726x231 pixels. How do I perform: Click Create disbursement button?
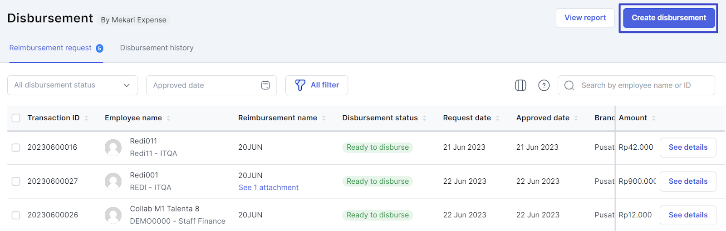(x=669, y=18)
